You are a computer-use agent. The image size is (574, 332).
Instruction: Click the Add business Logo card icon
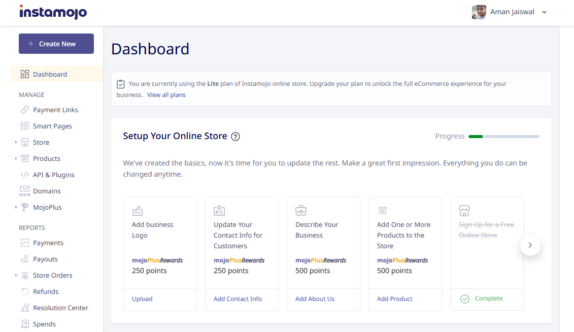(x=137, y=211)
